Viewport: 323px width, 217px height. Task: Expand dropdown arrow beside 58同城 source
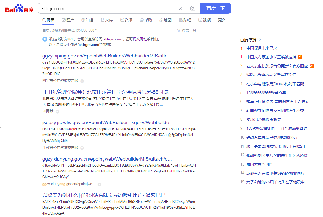(57, 112)
